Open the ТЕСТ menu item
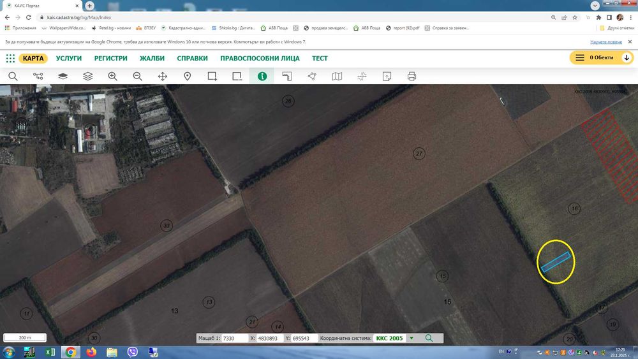Image resolution: width=638 pixels, height=359 pixels. pyautogui.click(x=320, y=58)
